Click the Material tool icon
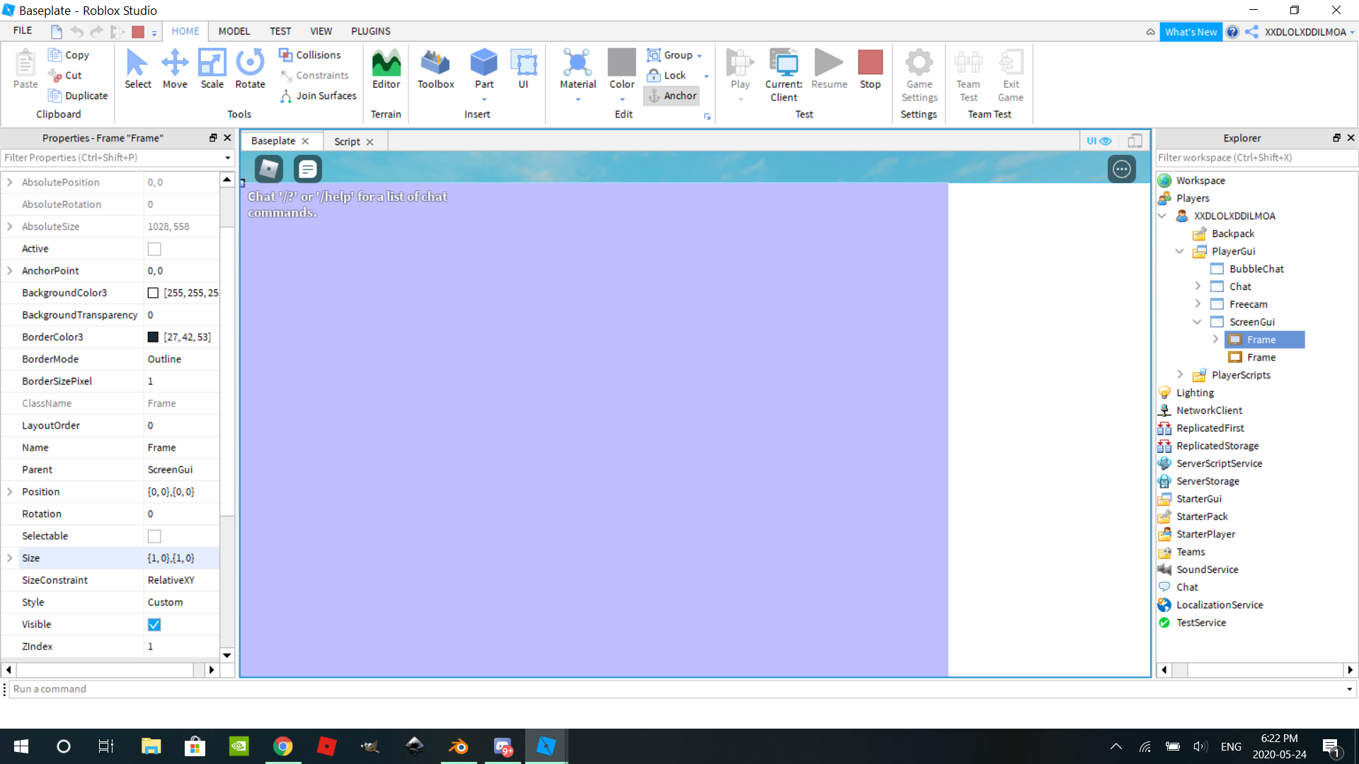The height and width of the screenshot is (764, 1359). pos(578,63)
